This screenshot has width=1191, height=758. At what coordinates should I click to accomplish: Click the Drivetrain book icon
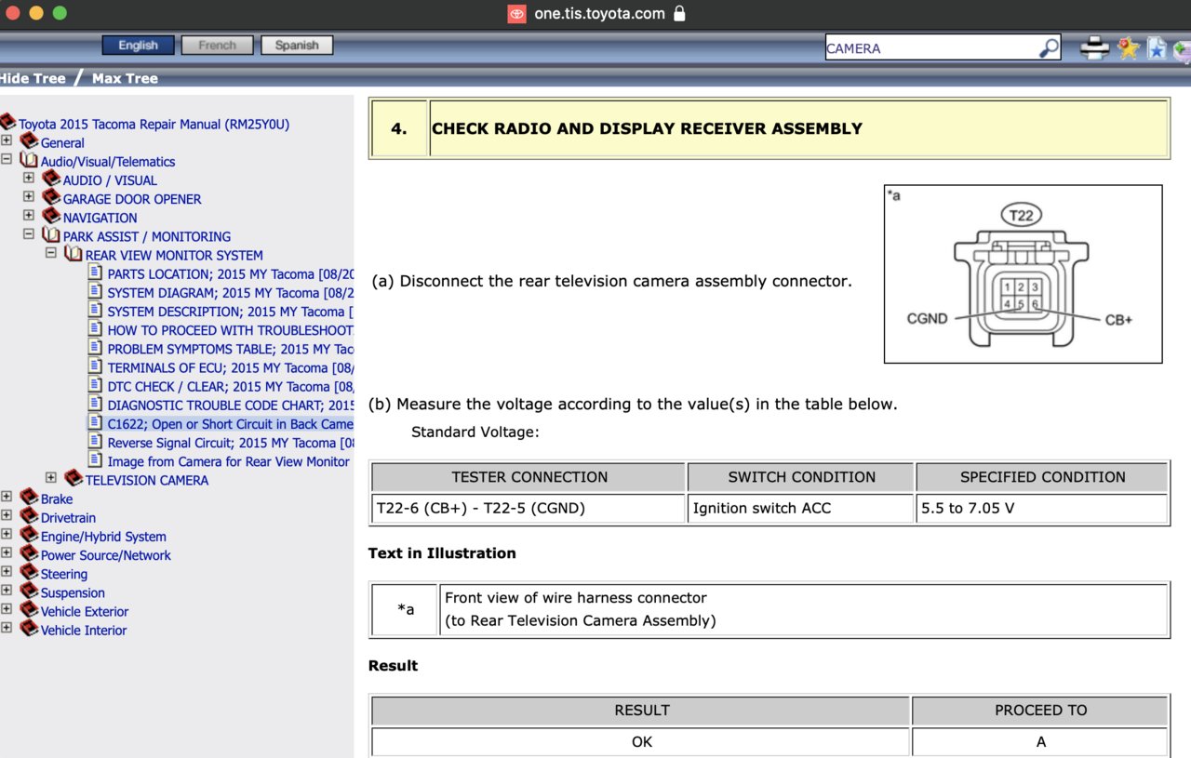(x=29, y=516)
